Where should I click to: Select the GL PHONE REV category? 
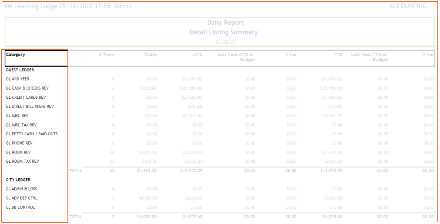tap(19, 143)
